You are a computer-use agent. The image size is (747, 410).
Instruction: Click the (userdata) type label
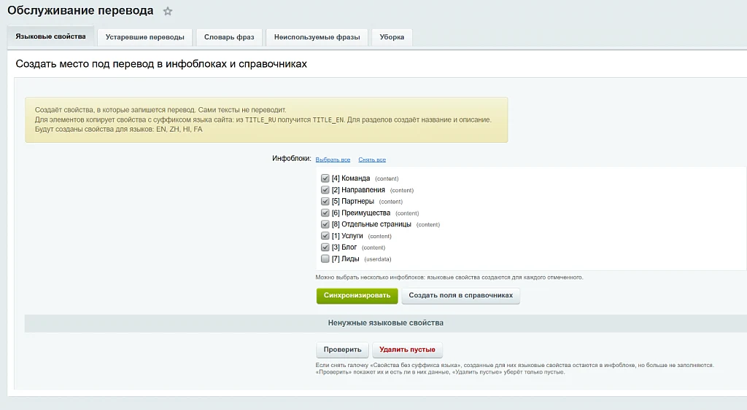tap(378, 259)
